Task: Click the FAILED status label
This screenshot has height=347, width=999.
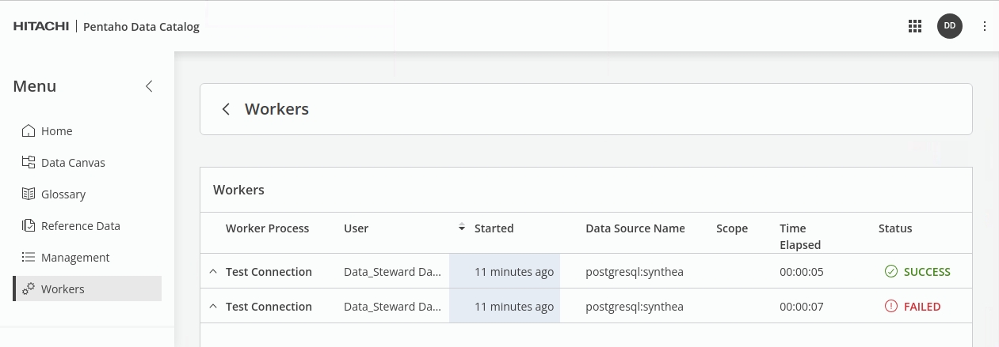Action: tap(921, 307)
